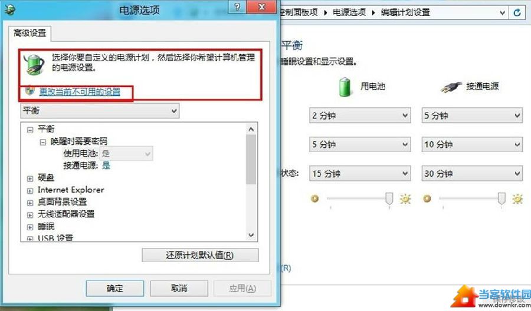This screenshot has height=311, width=531.
Task: Select the 高级设置 tab
Action: click(x=30, y=33)
